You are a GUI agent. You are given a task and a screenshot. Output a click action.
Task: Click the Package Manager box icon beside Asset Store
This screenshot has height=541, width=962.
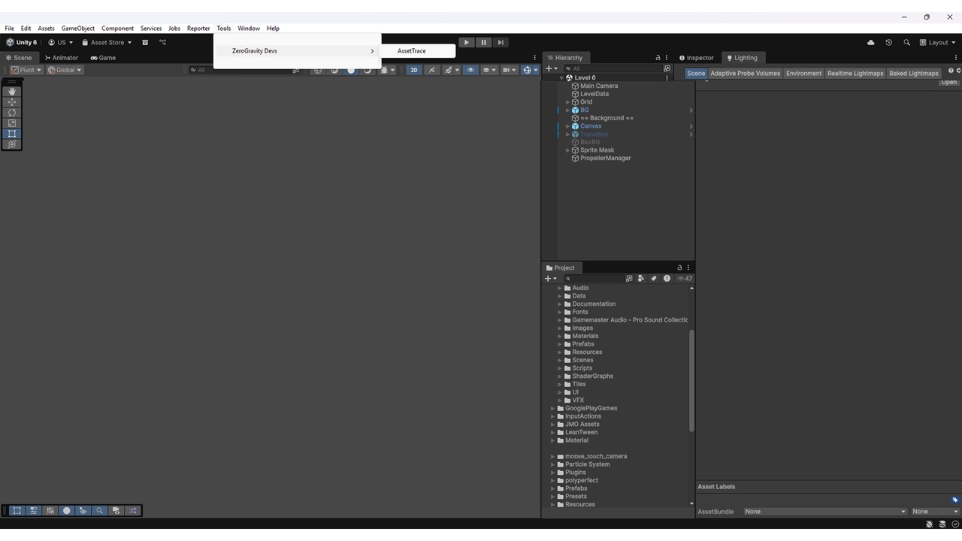point(145,43)
